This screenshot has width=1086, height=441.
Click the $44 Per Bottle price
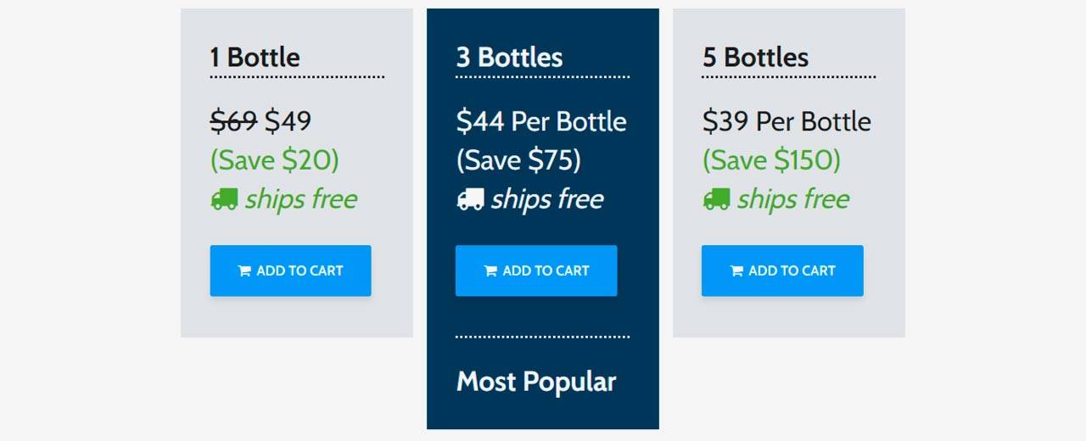(x=541, y=122)
